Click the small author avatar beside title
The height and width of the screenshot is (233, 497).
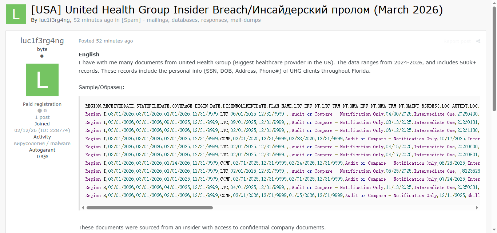click(16, 14)
